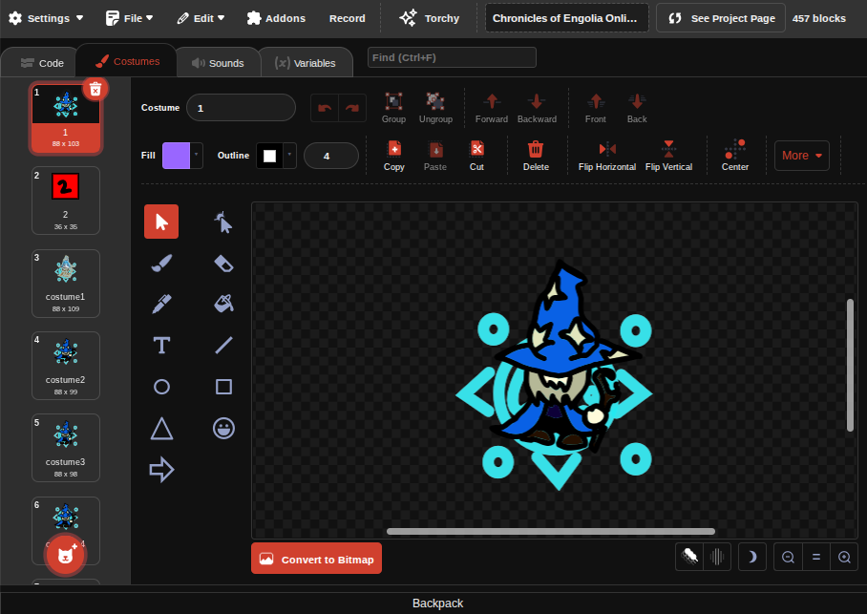Open the File menu
The width and height of the screenshot is (867, 614).
[x=130, y=18]
